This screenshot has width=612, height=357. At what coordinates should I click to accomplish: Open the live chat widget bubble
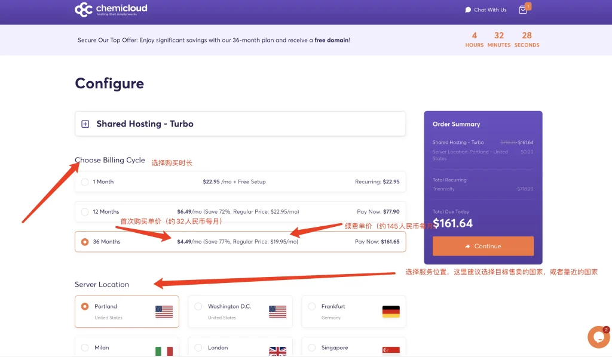point(599,337)
